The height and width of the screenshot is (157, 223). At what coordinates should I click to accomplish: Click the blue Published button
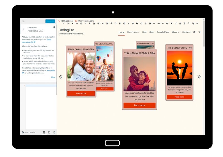(50, 21)
